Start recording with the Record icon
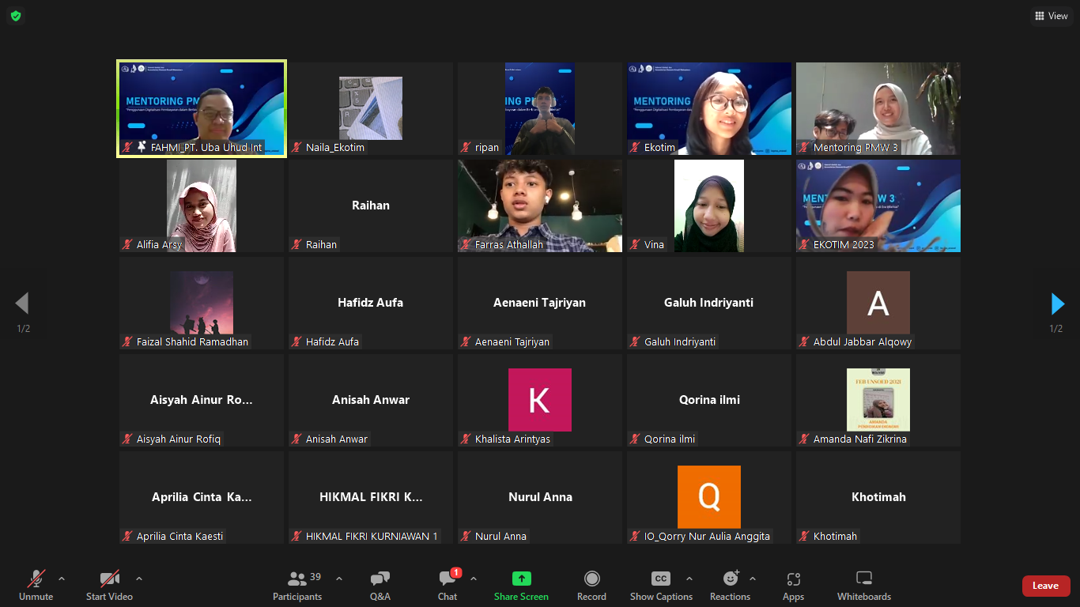 [x=591, y=579]
